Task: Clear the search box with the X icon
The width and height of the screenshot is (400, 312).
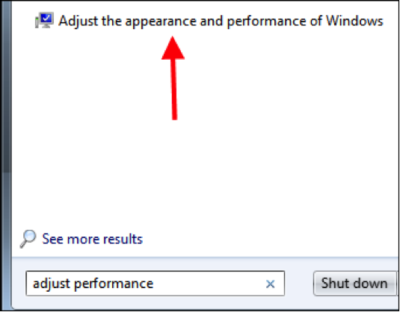Action: [x=270, y=284]
